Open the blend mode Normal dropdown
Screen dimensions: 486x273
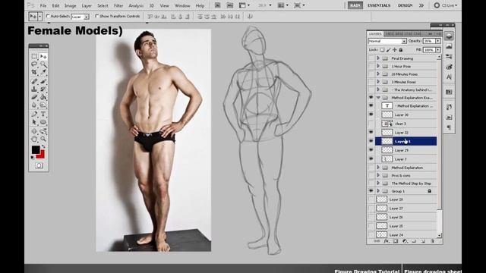tap(387, 41)
